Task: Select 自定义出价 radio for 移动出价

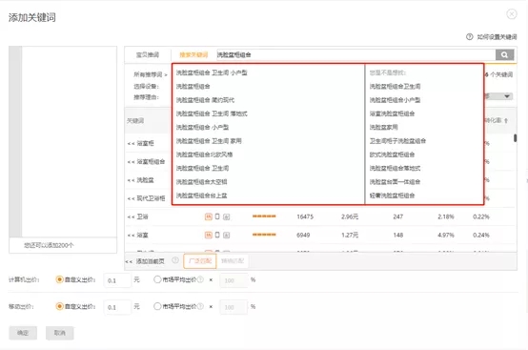Action: click(60, 306)
